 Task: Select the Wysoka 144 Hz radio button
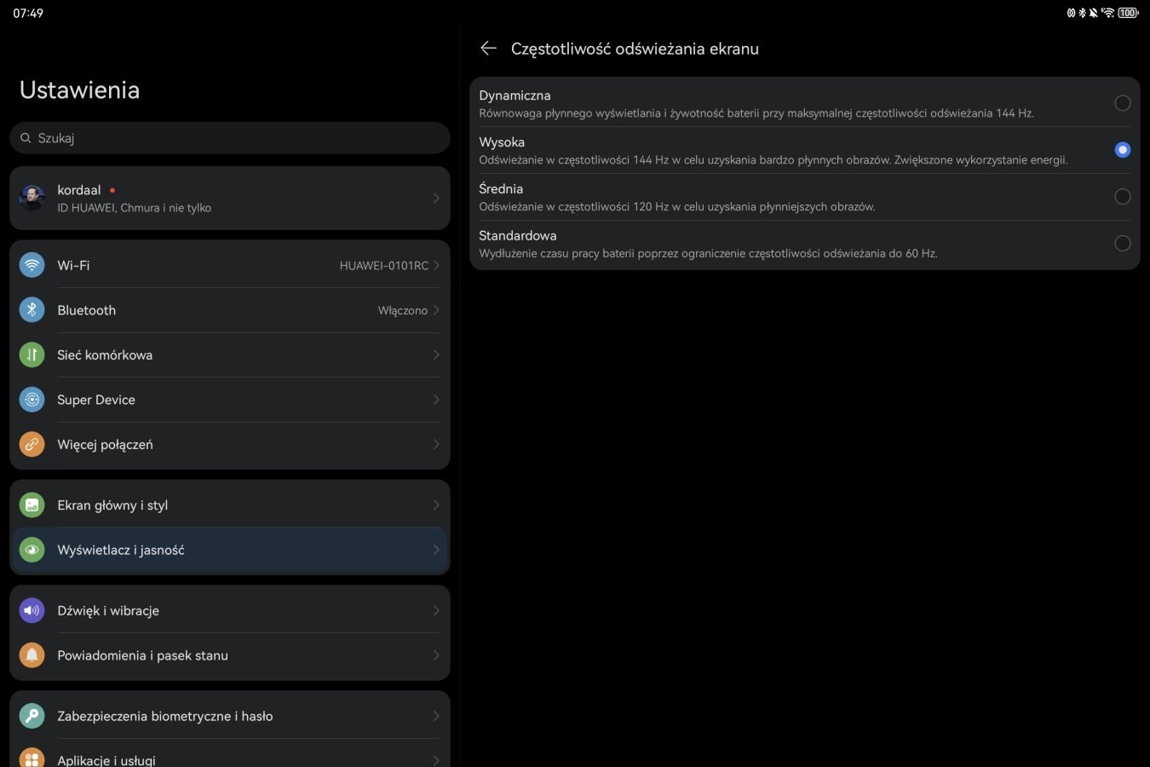[x=1123, y=150]
